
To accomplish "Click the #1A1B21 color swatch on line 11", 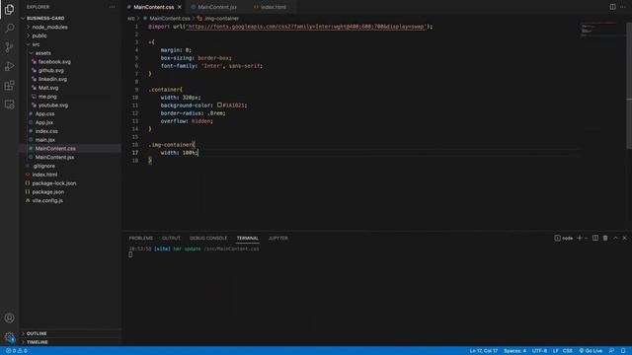I will [x=219, y=106].
